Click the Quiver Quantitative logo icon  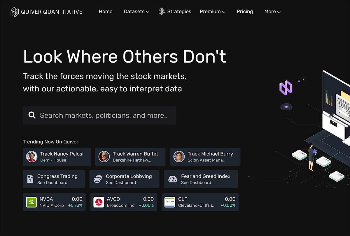15,12
